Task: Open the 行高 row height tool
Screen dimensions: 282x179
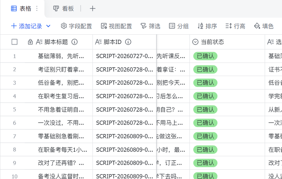Action: (235, 26)
